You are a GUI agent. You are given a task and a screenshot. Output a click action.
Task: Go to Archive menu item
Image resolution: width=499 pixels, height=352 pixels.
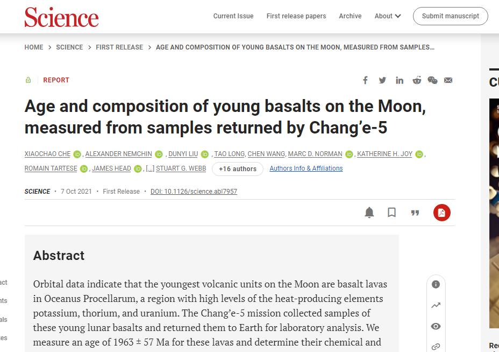pos(350,16)
